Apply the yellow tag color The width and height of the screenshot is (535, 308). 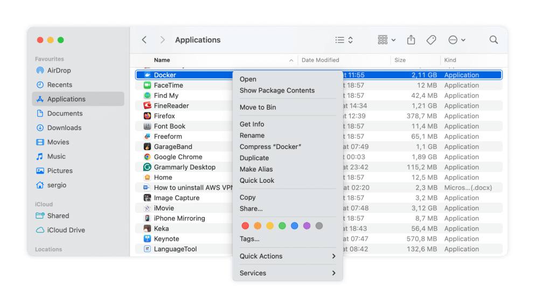click(x=270, y=226)
